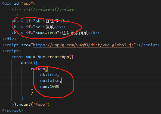Click the 'const vm = Vue.createApp({' line
Image resolution: width=161 pixels, height=114 pixels.
click(43, 57)
